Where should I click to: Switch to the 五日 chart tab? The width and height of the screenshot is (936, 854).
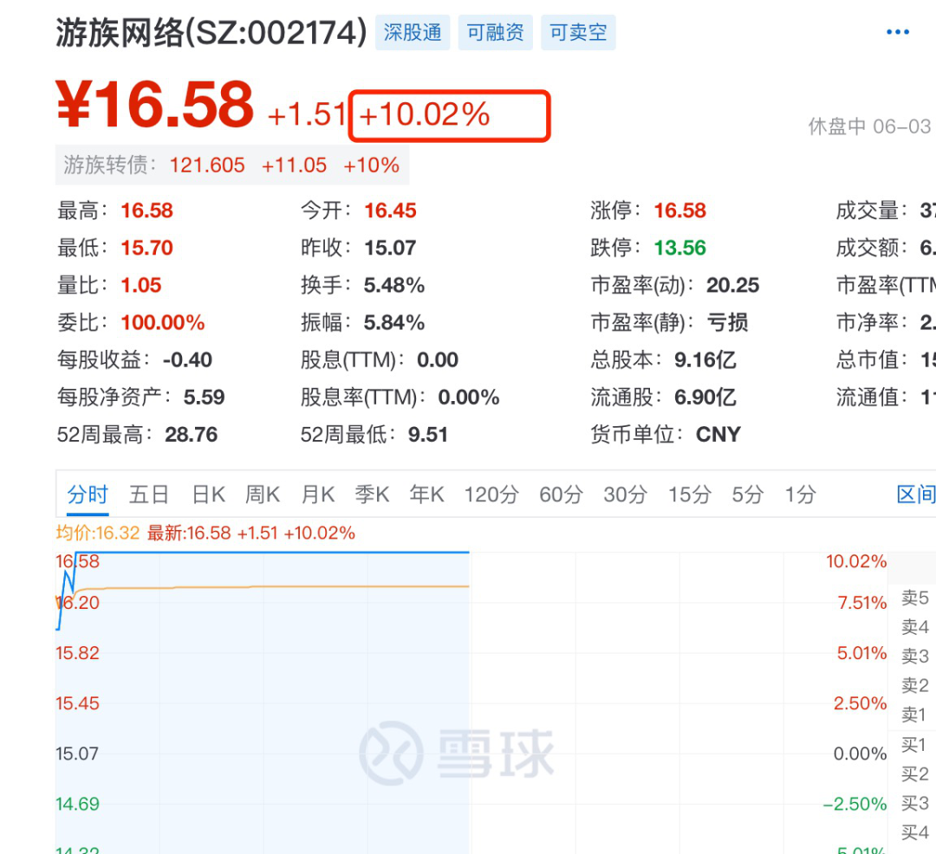(x=149, y=495)
